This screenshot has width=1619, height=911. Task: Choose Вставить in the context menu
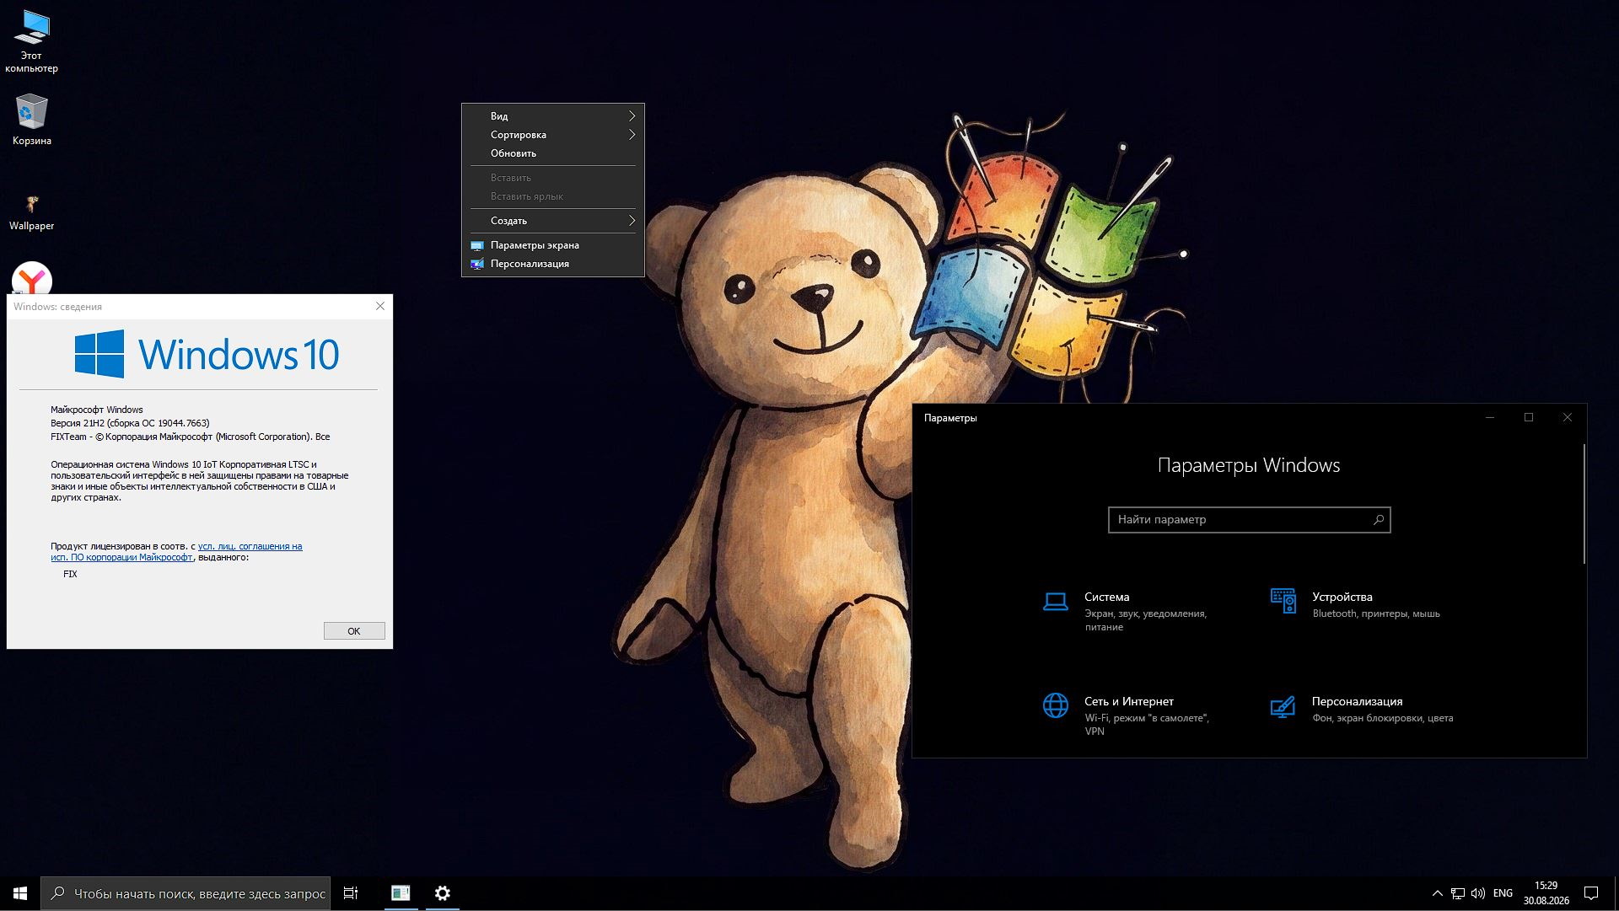coord(553,178)
